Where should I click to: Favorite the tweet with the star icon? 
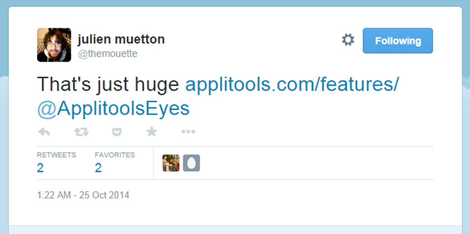(151, 132)
